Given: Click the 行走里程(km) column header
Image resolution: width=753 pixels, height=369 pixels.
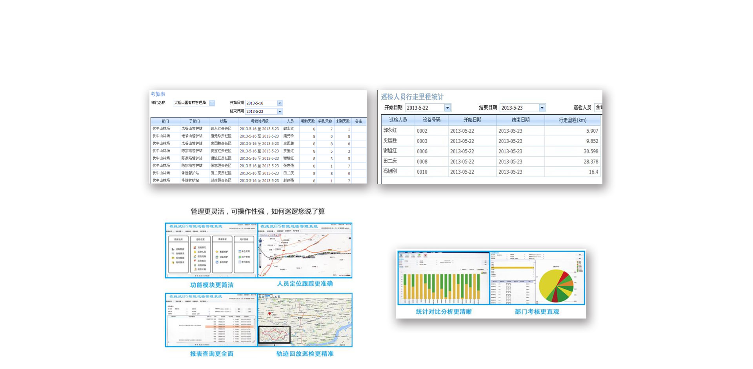Looking at the screenshot, I should click(x=572, y=120).
